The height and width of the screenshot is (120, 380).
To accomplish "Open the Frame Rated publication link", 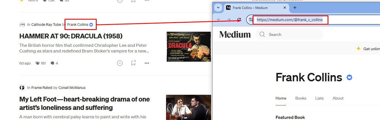I will pos(42,87).
